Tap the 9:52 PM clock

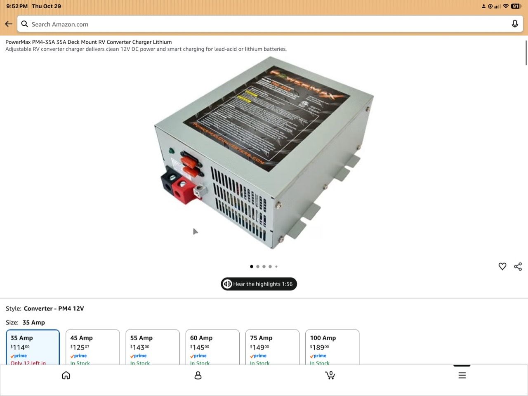coord(17,6)
